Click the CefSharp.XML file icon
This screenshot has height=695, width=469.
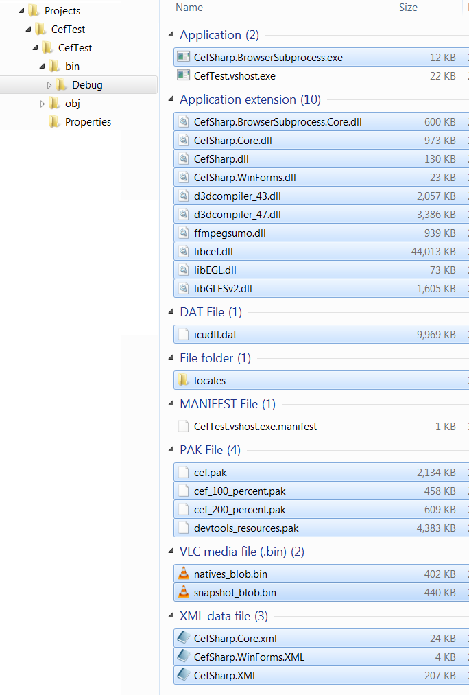183,676
